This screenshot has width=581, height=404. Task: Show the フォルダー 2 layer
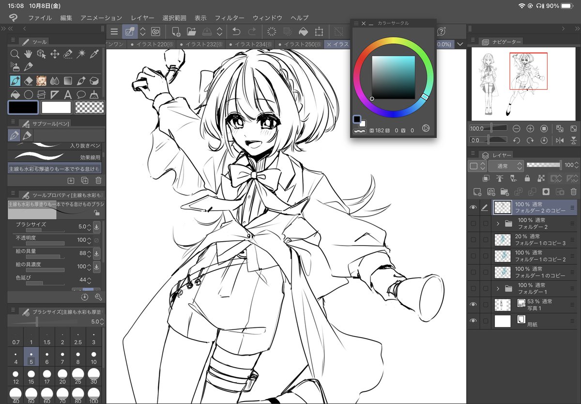click(473, 224)
